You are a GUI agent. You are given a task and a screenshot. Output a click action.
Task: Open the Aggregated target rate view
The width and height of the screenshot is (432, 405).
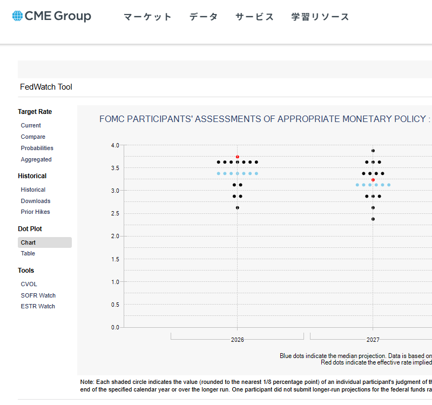click(36, 159)
